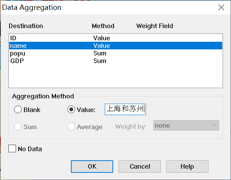This screenshot has height=180, width=231.
Task: Click the Weight Field column header
Action: [x=154, y=26]
